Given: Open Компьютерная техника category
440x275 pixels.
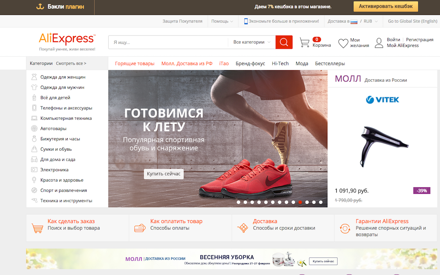Looking at the screenshot, I should (x=66, y=118).
